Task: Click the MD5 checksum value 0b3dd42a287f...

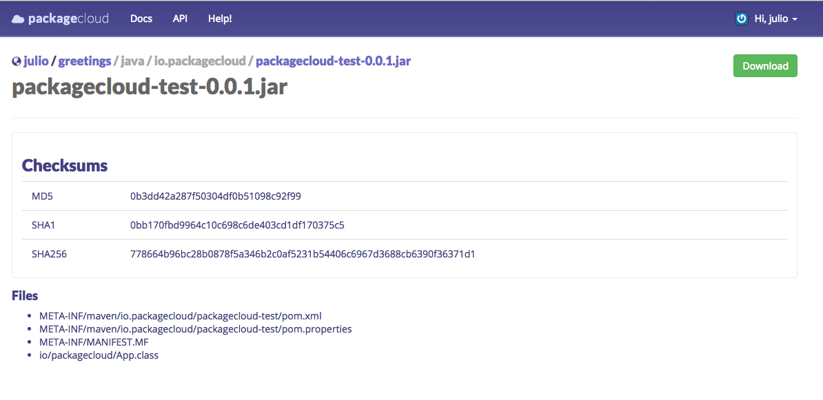Action: click(216, 197)
